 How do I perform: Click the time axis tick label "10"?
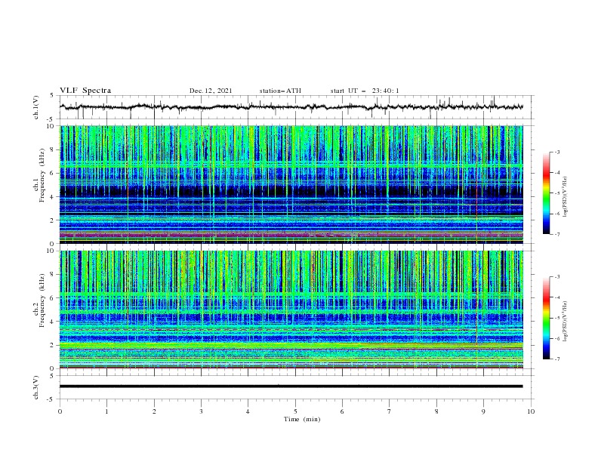click(531, 411)
